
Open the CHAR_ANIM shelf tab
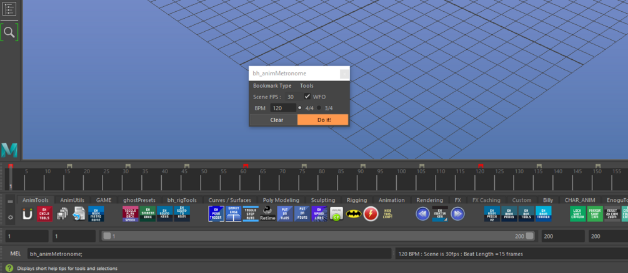580,200
